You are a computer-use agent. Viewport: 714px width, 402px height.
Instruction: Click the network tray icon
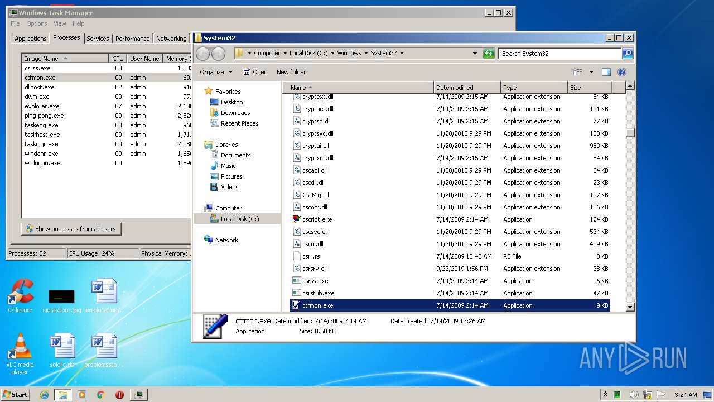649,394
